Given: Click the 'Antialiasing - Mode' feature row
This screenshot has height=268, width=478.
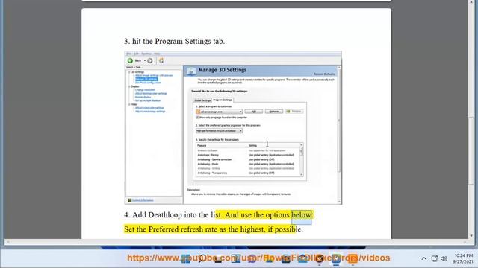Looking at the screenshot, I should coord(248,164).
